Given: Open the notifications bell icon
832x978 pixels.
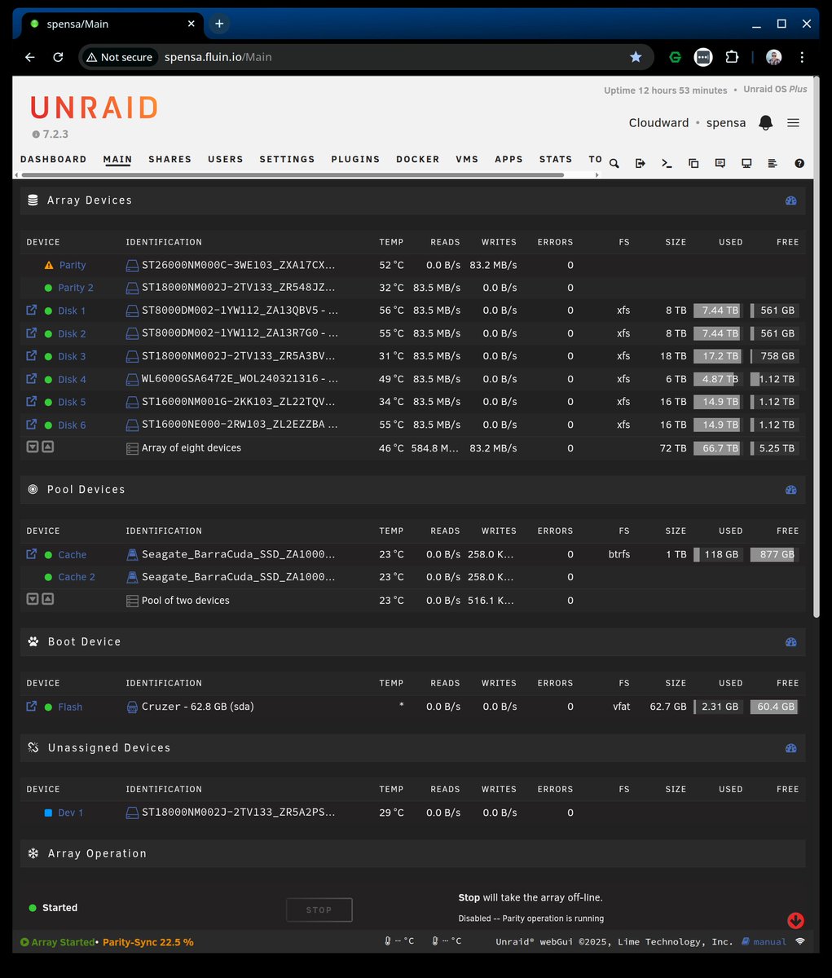Looking at the screenshot, I should pyautogui.click(x=765, y=122).
